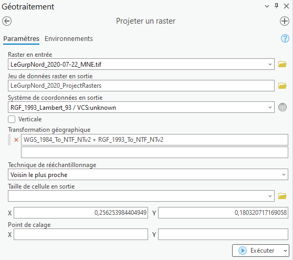Expand the Taille de cellule dropdown
Image resolution: width=293 pixels, height=260 pixels.
tap(270, 196)
